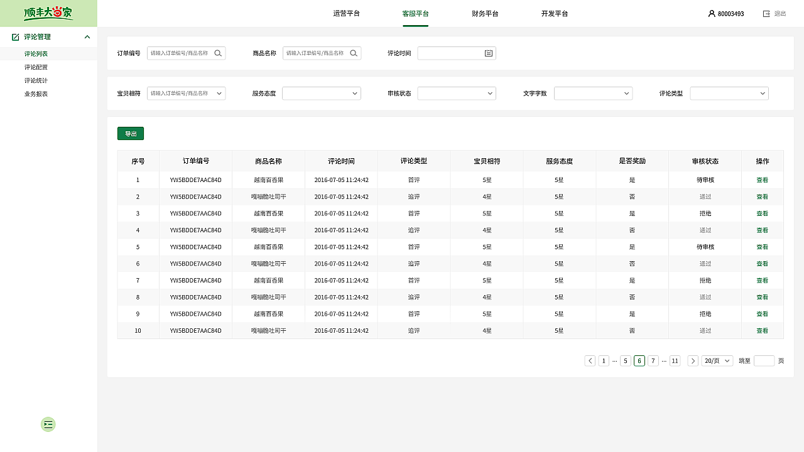
Task: Click 查看 link for row 4
Action: click(x=763, y=230)
